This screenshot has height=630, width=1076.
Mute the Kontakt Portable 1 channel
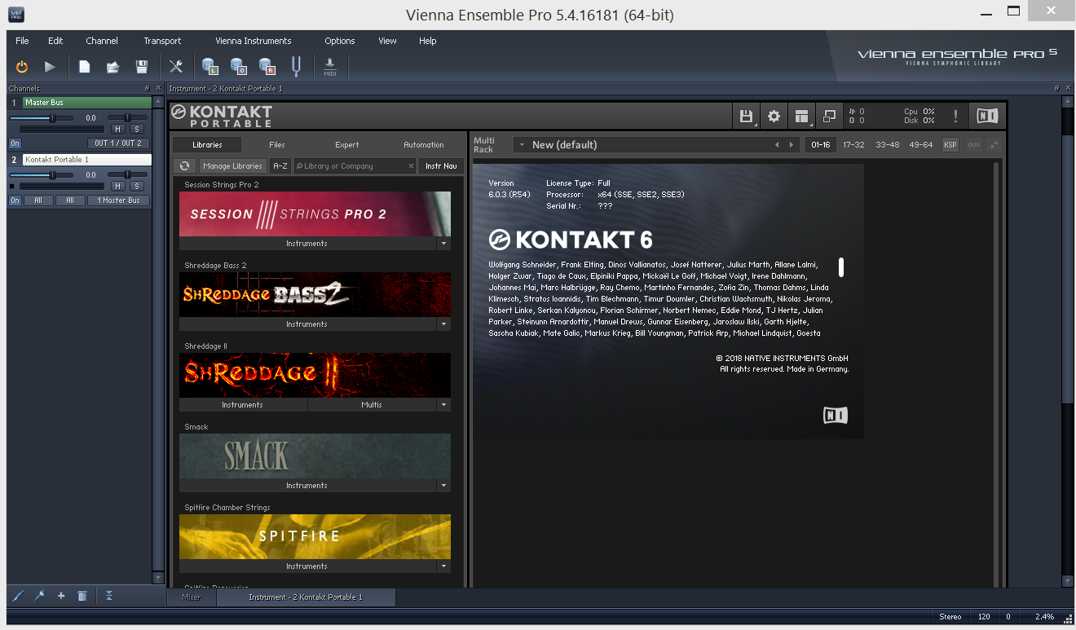tap(118, 186)
